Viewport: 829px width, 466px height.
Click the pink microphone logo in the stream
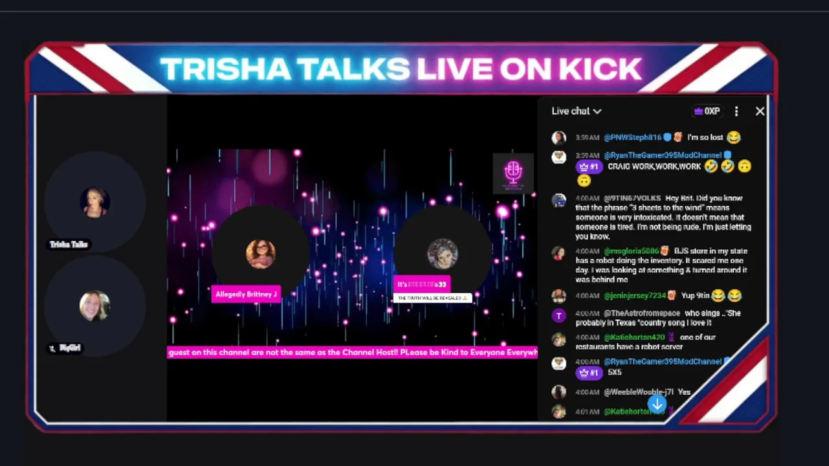(x=513, y=173)
